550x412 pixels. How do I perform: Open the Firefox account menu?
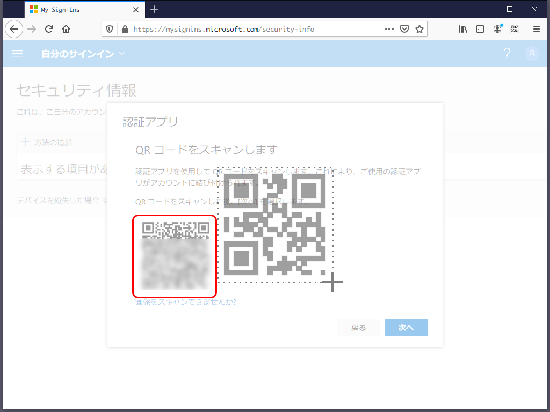[x=497, y=29]
